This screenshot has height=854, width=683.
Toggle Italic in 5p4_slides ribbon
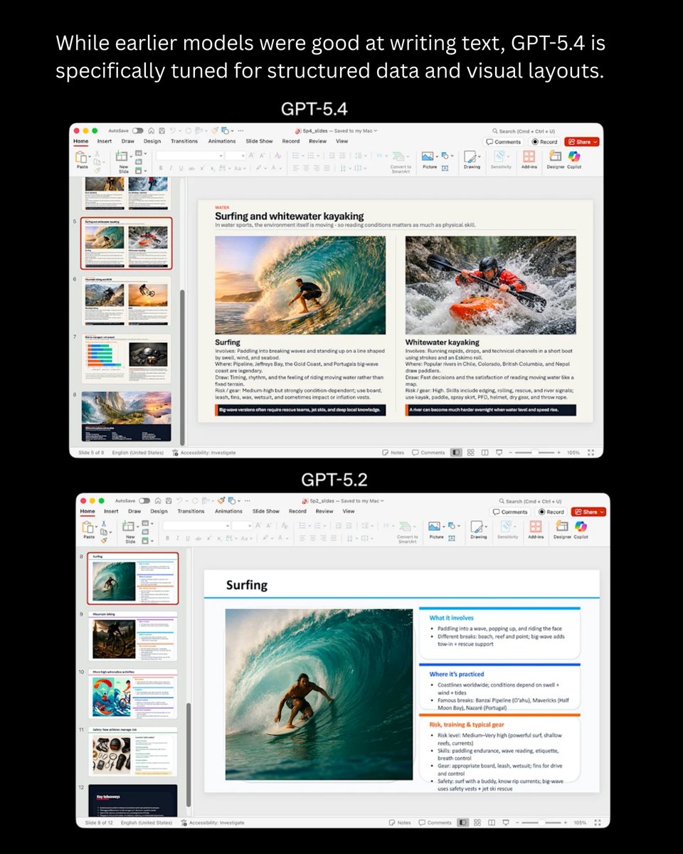pos(171,169)
